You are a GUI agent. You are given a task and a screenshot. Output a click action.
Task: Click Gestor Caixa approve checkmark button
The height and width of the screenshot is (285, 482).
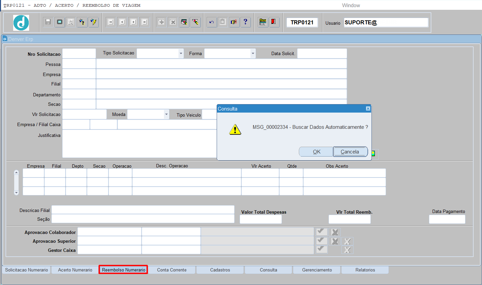321,249
